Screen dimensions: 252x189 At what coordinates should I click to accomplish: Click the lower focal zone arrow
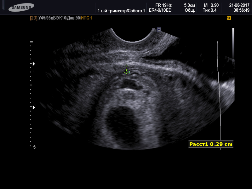34,107
